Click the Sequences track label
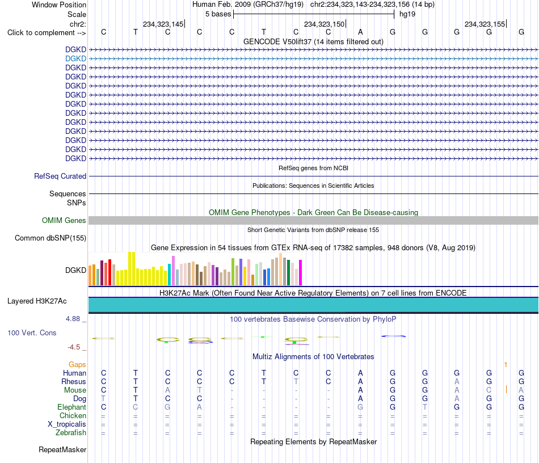The width and height of the screenshot is (539, 463). tap(68, 193)
